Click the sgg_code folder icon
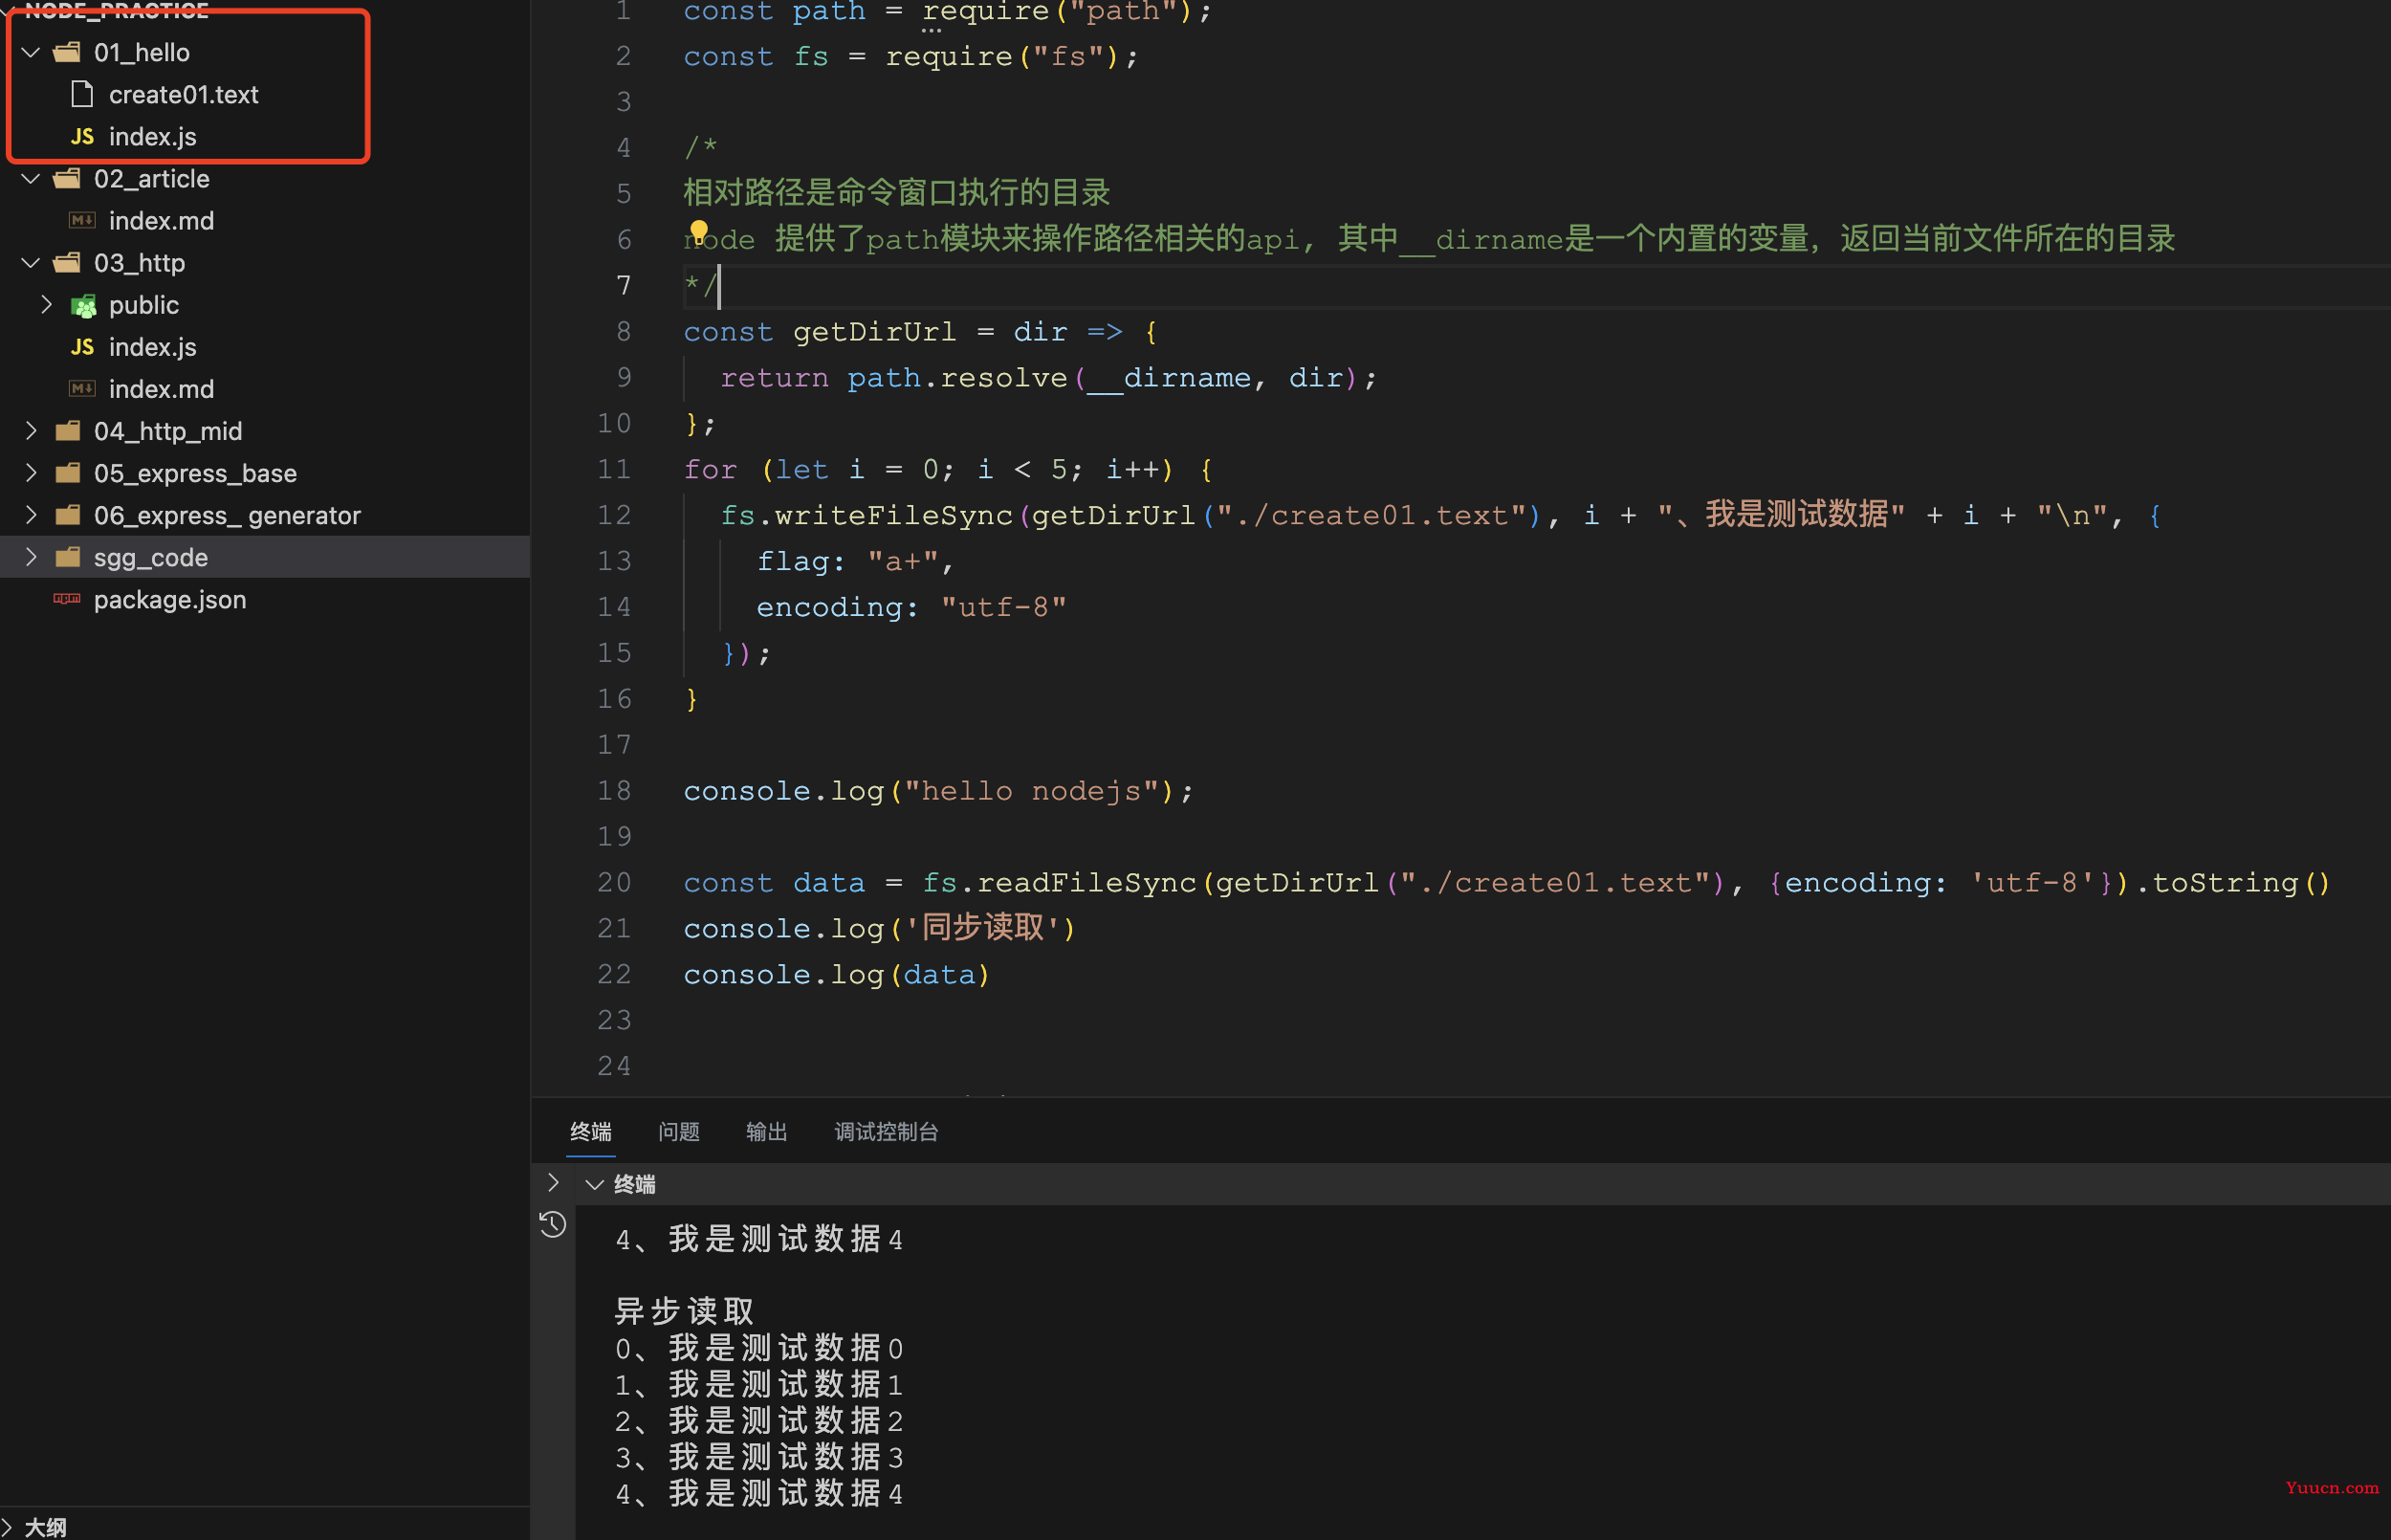Viewport: 2391px width, 1540px height. pos(68,557)
